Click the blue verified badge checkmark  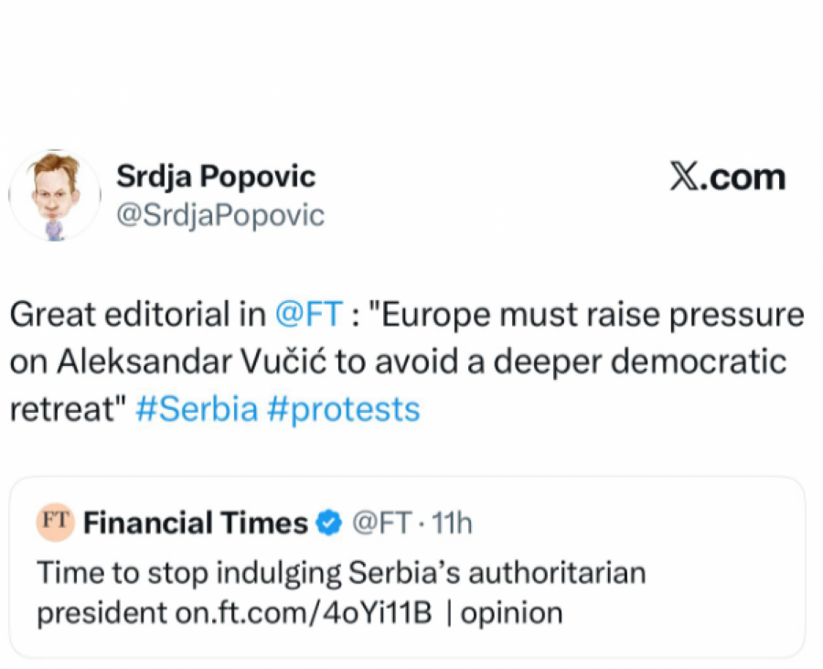pyautogui.click(x=328, y=523)
